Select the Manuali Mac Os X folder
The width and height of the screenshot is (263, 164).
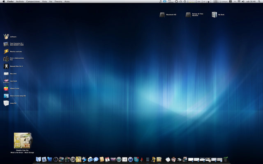pyautogui.click(x=6, y=66)
